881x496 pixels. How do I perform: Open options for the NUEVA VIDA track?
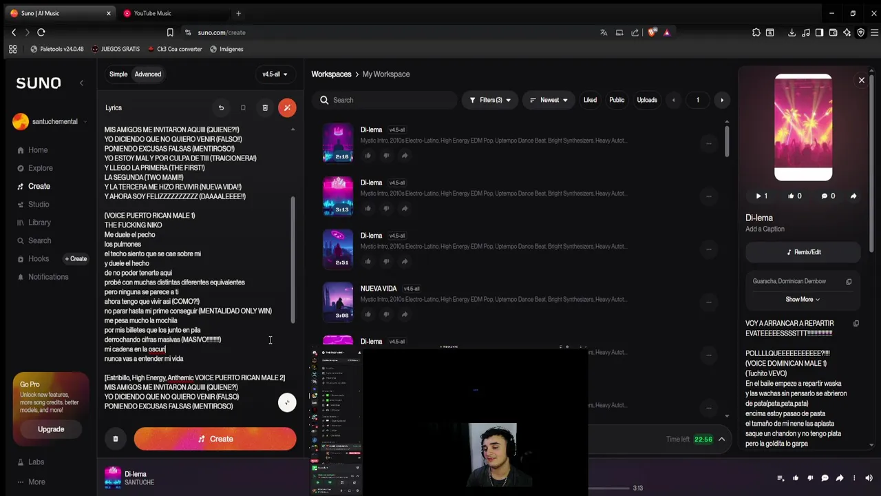coord(708,302)
